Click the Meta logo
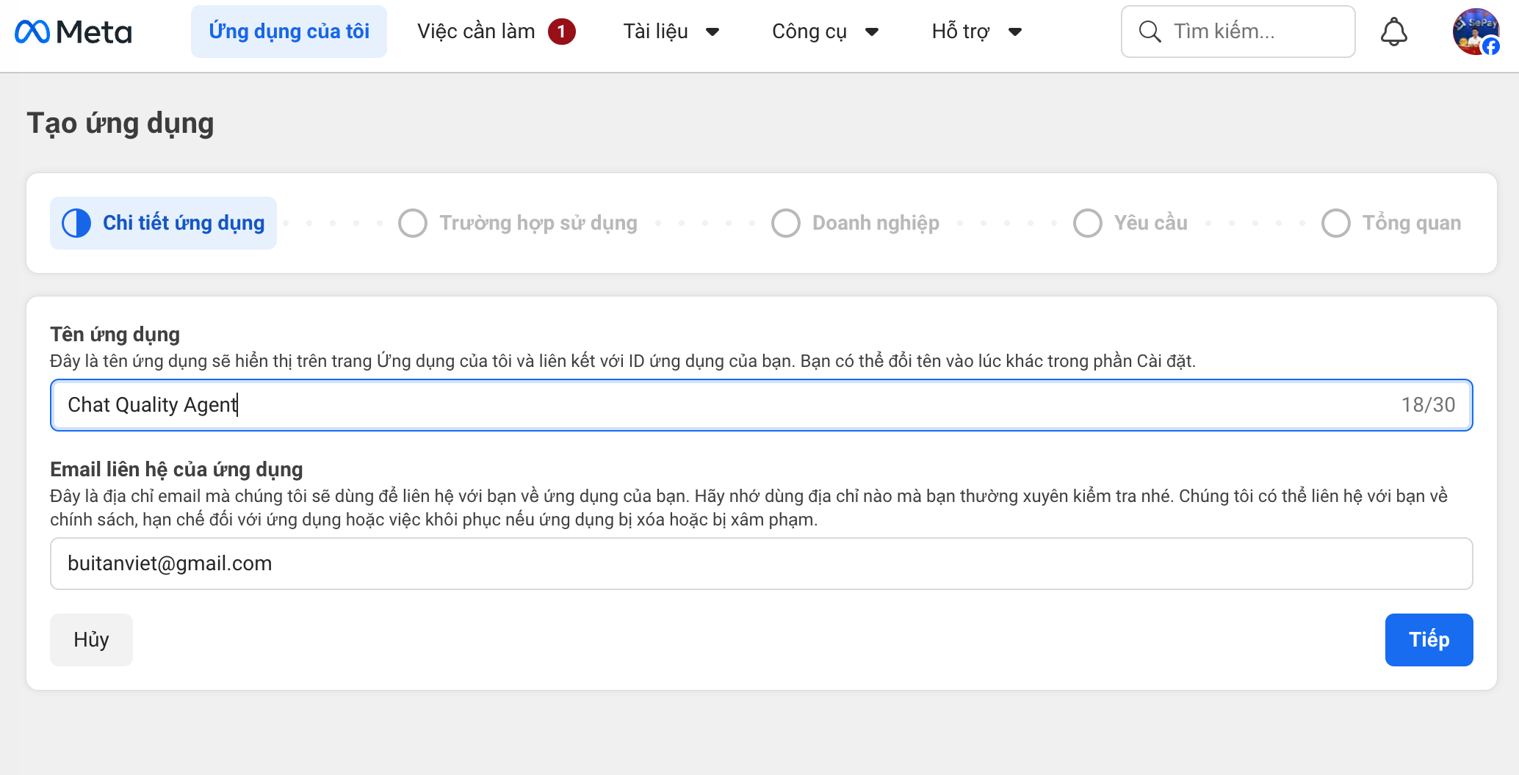1519x775 pixels. [x=73, y=31]
